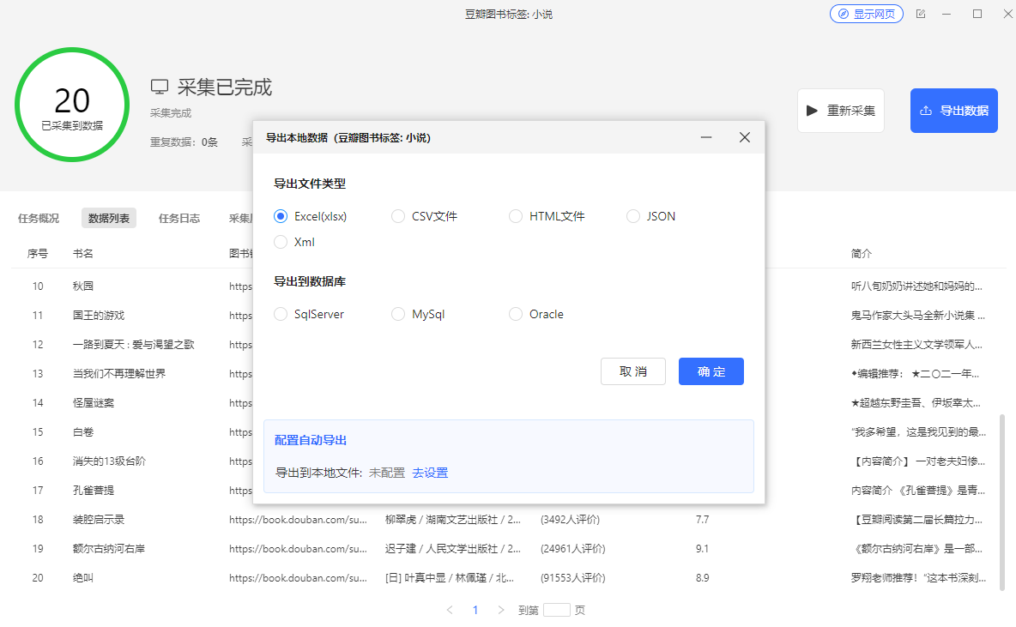The image size is (1016, 627).
Task: Click the (24961人评价) rating count cell
Action: tap(573, 549)
